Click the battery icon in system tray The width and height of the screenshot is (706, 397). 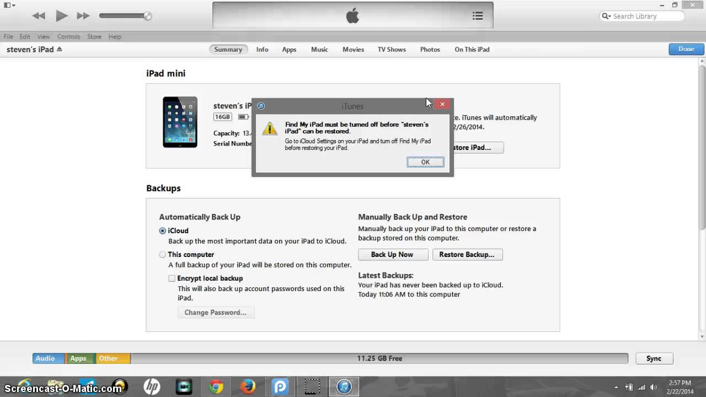point(629,387)
